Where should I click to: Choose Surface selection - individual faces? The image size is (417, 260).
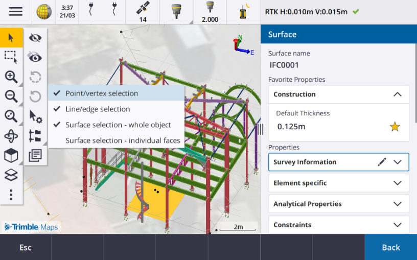coord(123,140)
